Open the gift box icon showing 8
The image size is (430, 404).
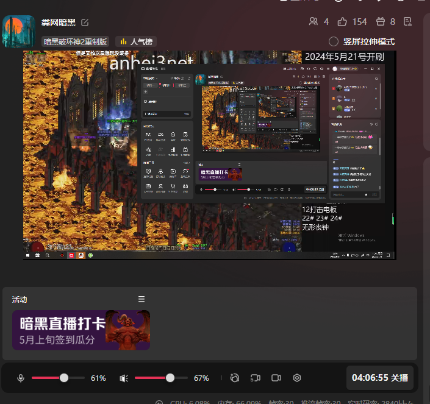(x=381, y=21)
